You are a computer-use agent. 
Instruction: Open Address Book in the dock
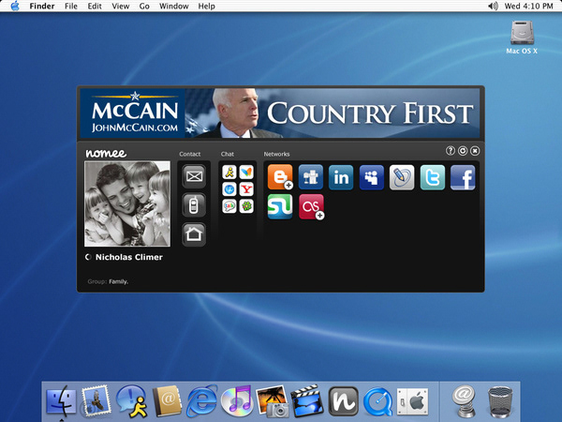[x=167, y=400]
